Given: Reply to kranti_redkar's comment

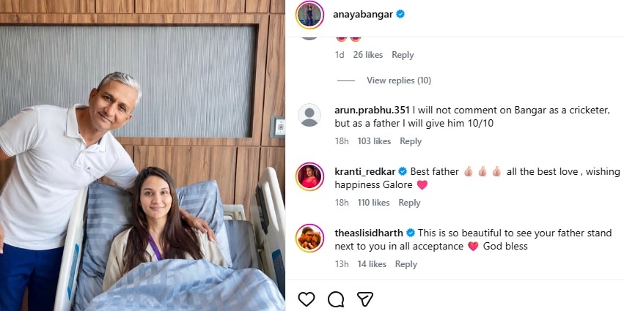Looking at the screenshot, I should pos(409,203).
